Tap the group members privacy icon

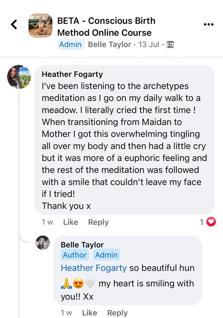pos(170,45)
